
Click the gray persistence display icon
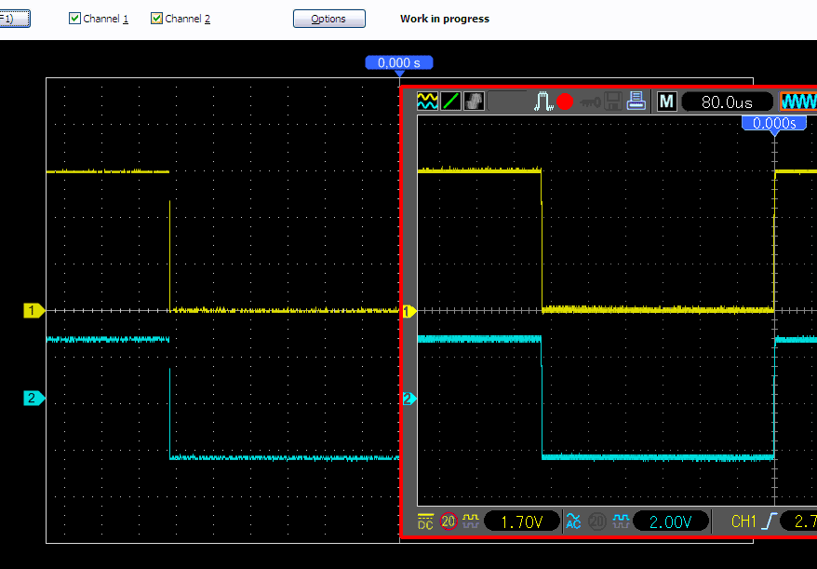475,102
